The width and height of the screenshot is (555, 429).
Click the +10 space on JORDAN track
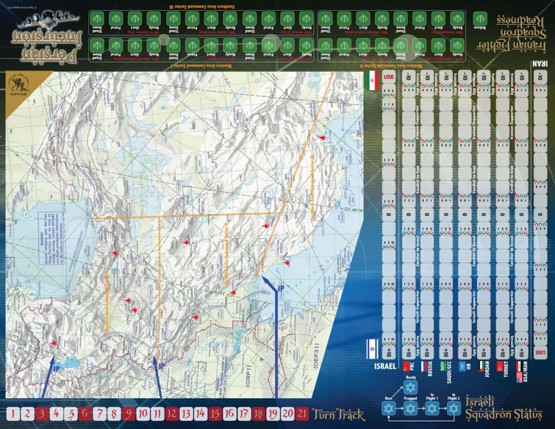(483, 353)
